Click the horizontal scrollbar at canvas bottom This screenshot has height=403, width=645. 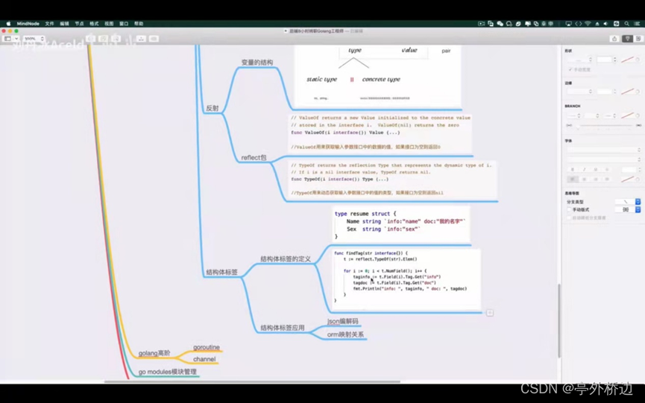click(x=252, y=382)
